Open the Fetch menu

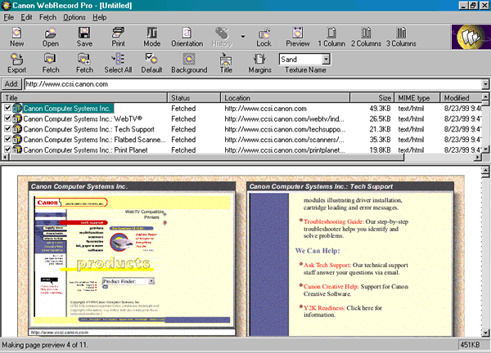pyautogui.click(x=47, y=17)
